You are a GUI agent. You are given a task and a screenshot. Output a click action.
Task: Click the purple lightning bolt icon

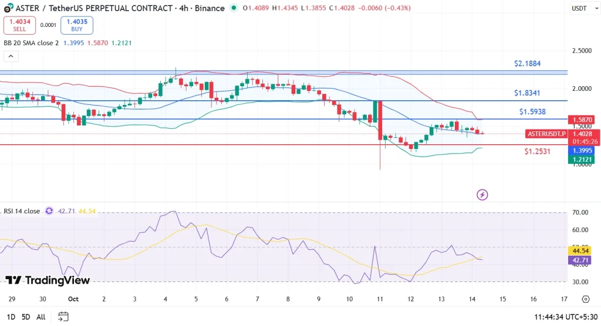click(x=482, y=194)
